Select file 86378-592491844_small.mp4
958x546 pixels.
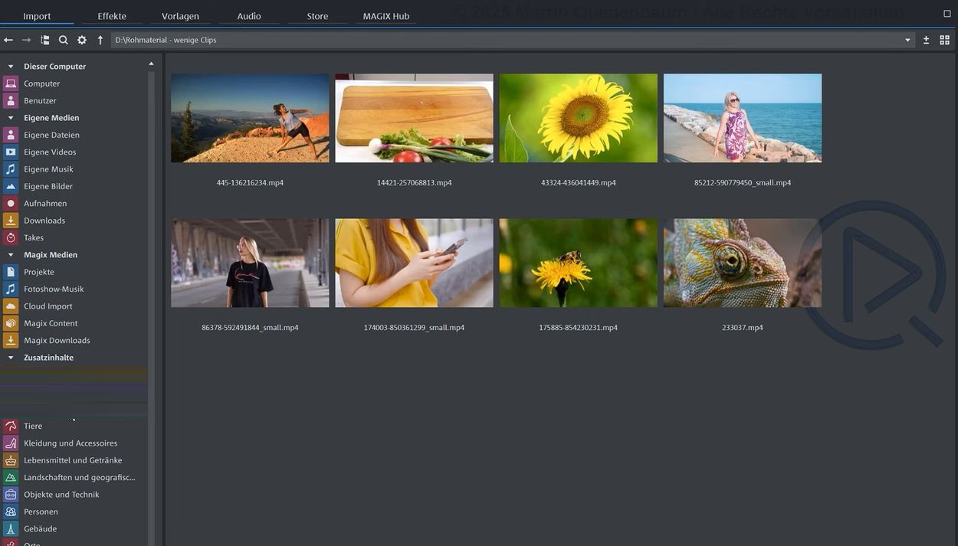tap(250, 263)
